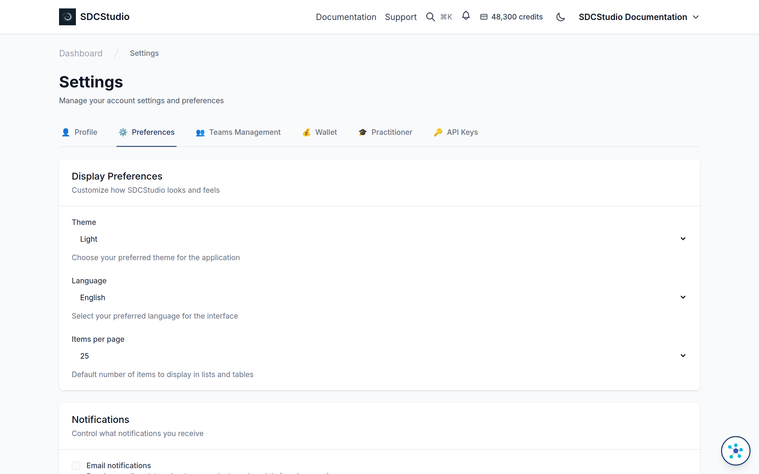Viewport: 759px width, 474px height.
Task: Toggle dark mode moon icon
Action: [561, 17]
